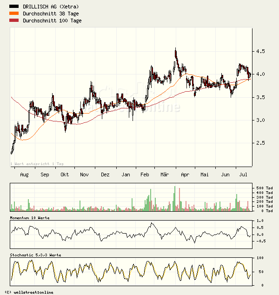The width and height of the screenshot is (279, 295).
Task: Click the 3.5 price axis label
Action: tap(260, 97)
